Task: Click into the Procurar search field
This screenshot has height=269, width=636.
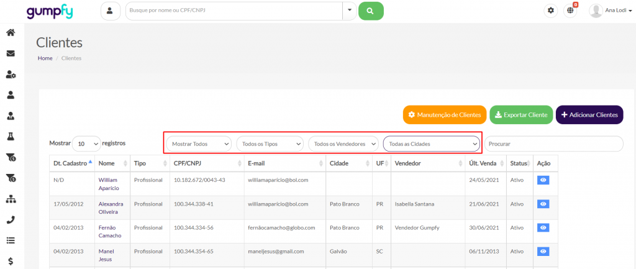Action: click(553, 144)
